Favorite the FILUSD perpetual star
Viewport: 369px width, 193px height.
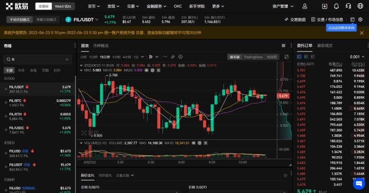tap(6, 153)
